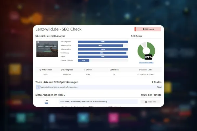The width and height of the screenshot is (197, 131).
Task: Click the 'Meta-Angaben im HTML' heading
Action: click(50, 95)
